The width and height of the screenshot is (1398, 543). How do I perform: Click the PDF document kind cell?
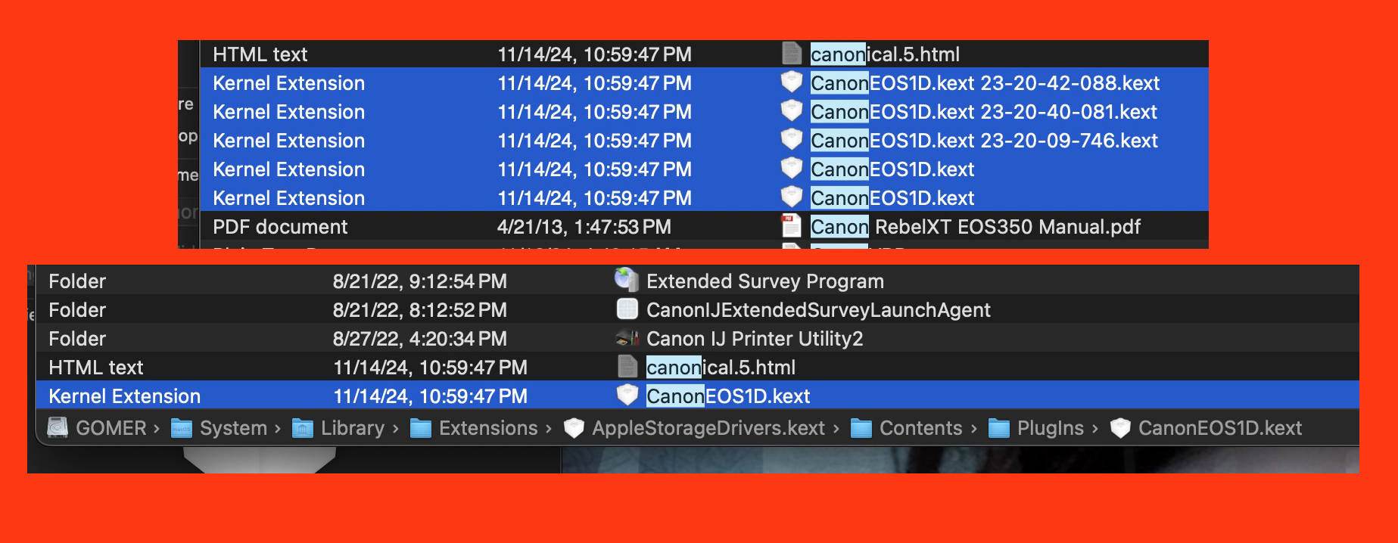click(x=280, y=227)
